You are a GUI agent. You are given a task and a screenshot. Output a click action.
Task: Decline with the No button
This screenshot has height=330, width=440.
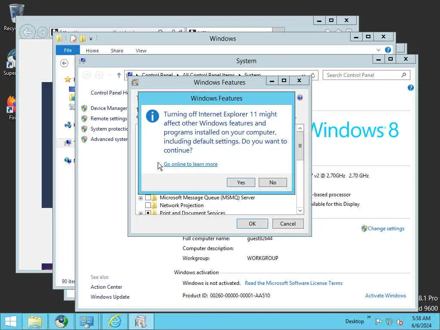point(272,182)
